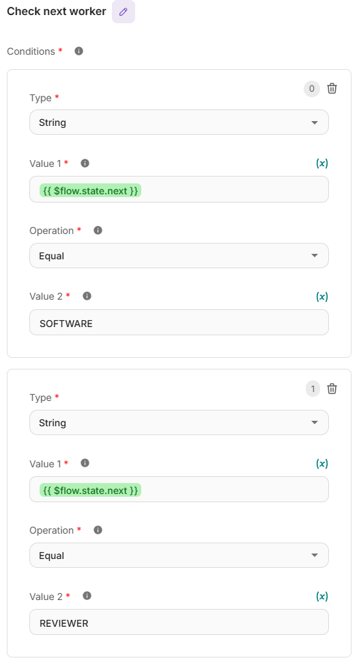The image size is (359, 663).
Task: Show info tooltip next to Conditions label
Action: 79,51
